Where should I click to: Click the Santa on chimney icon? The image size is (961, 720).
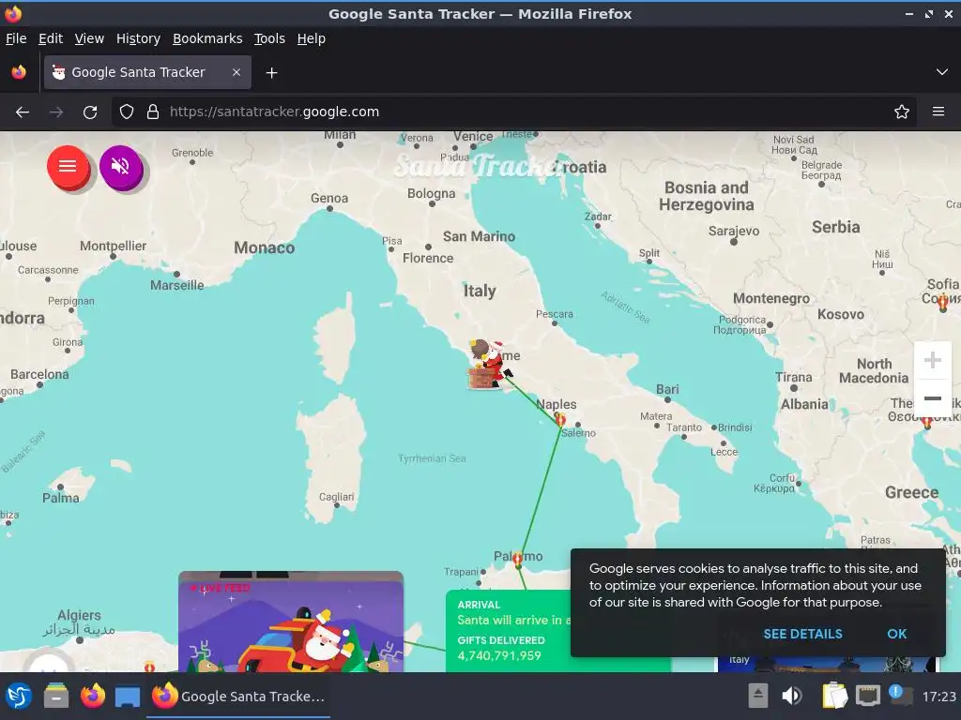click(488, 365)
